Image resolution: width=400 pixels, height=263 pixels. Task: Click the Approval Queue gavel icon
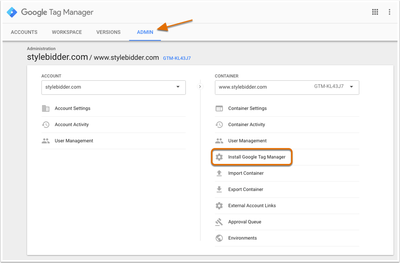pyautogui.click(x=219, y=222)
